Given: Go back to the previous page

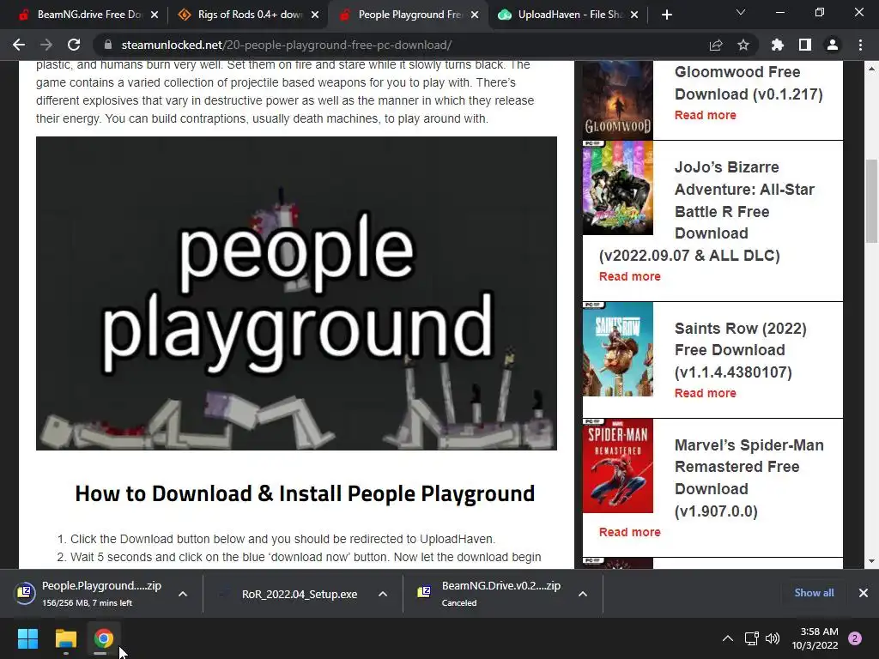Looking at the screenshot, I should coord(19,45).
